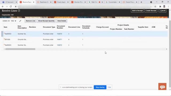171x96 pixels.
Task: Click the Grounds Ma... description cell
Action: pos(22,39)
